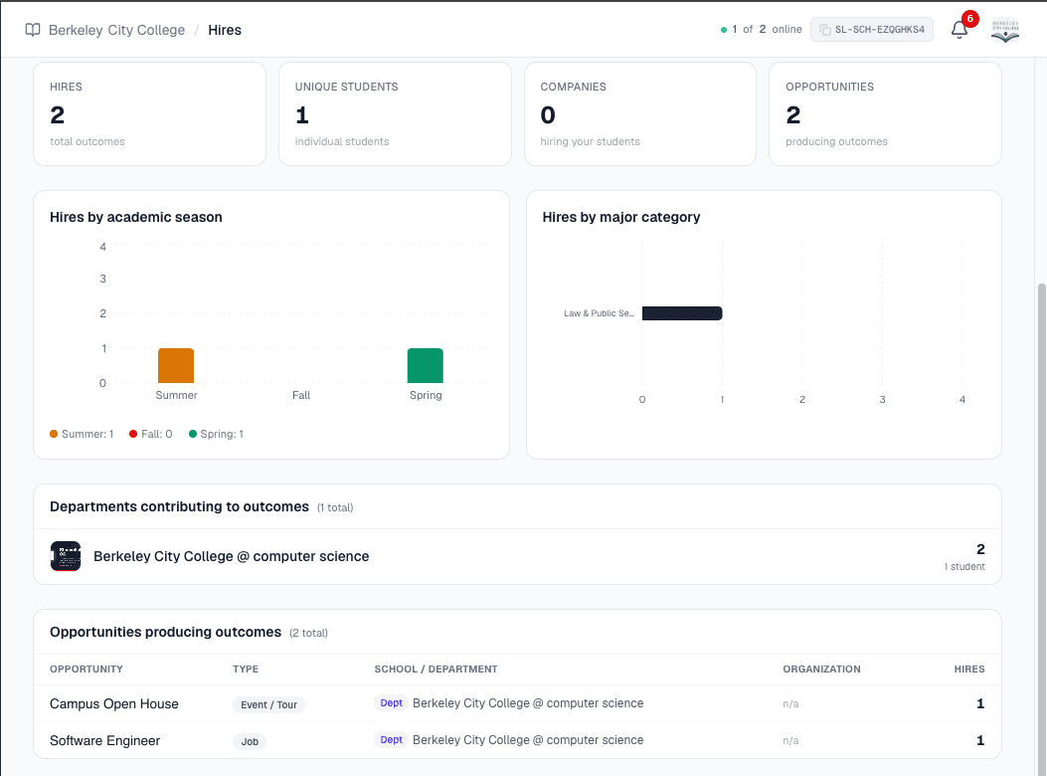Click the green Spring bar
This screenshot has width=1047, height=776.
click(x=426, y=365)
